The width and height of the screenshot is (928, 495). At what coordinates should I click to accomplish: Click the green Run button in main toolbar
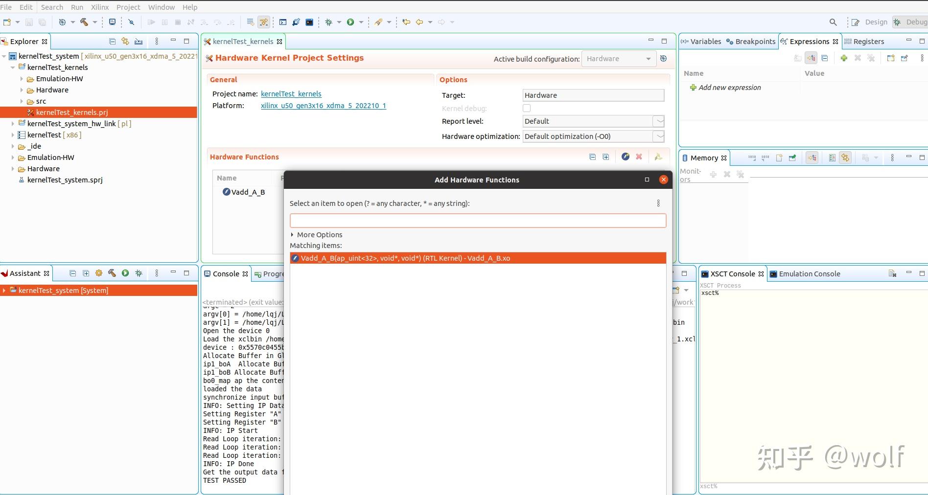coord(350,22)
